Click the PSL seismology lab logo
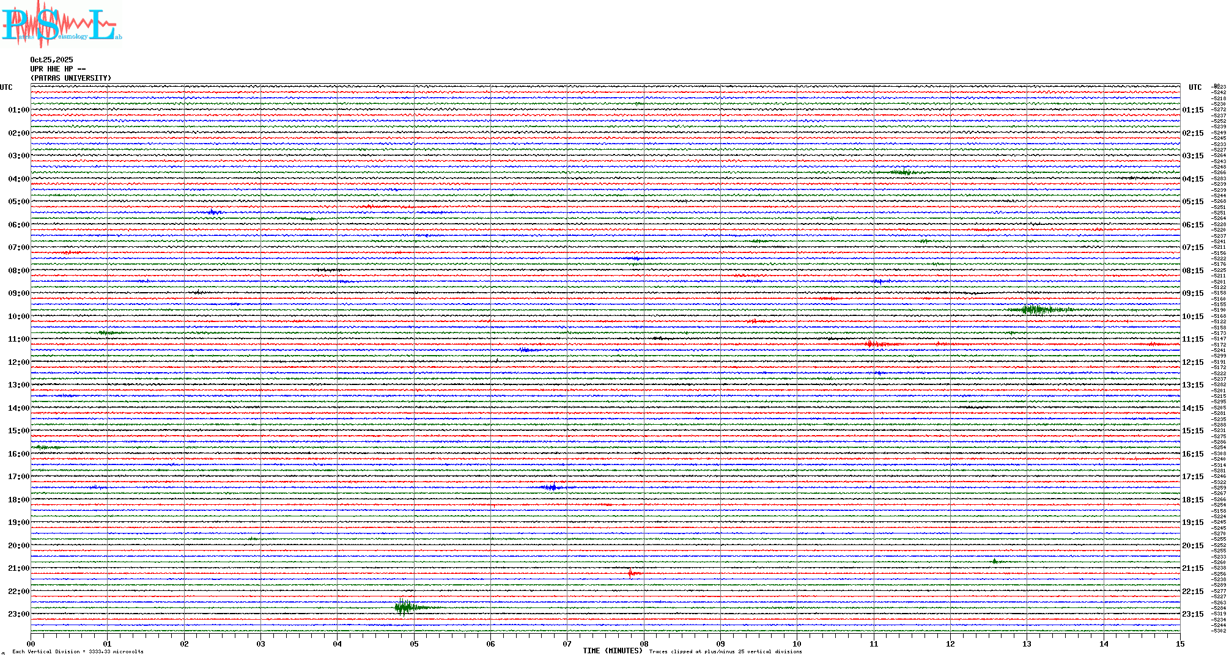This screenshot has width=1229, height=660. click(x=61, y=24)
